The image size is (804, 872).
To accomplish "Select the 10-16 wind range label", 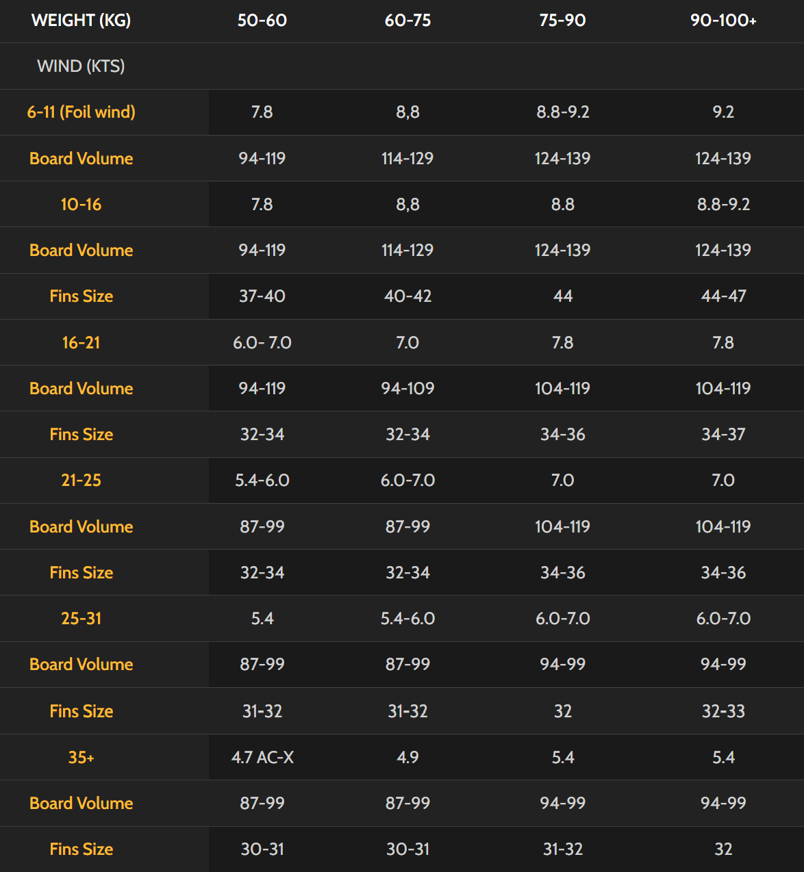I will point(81,205).
